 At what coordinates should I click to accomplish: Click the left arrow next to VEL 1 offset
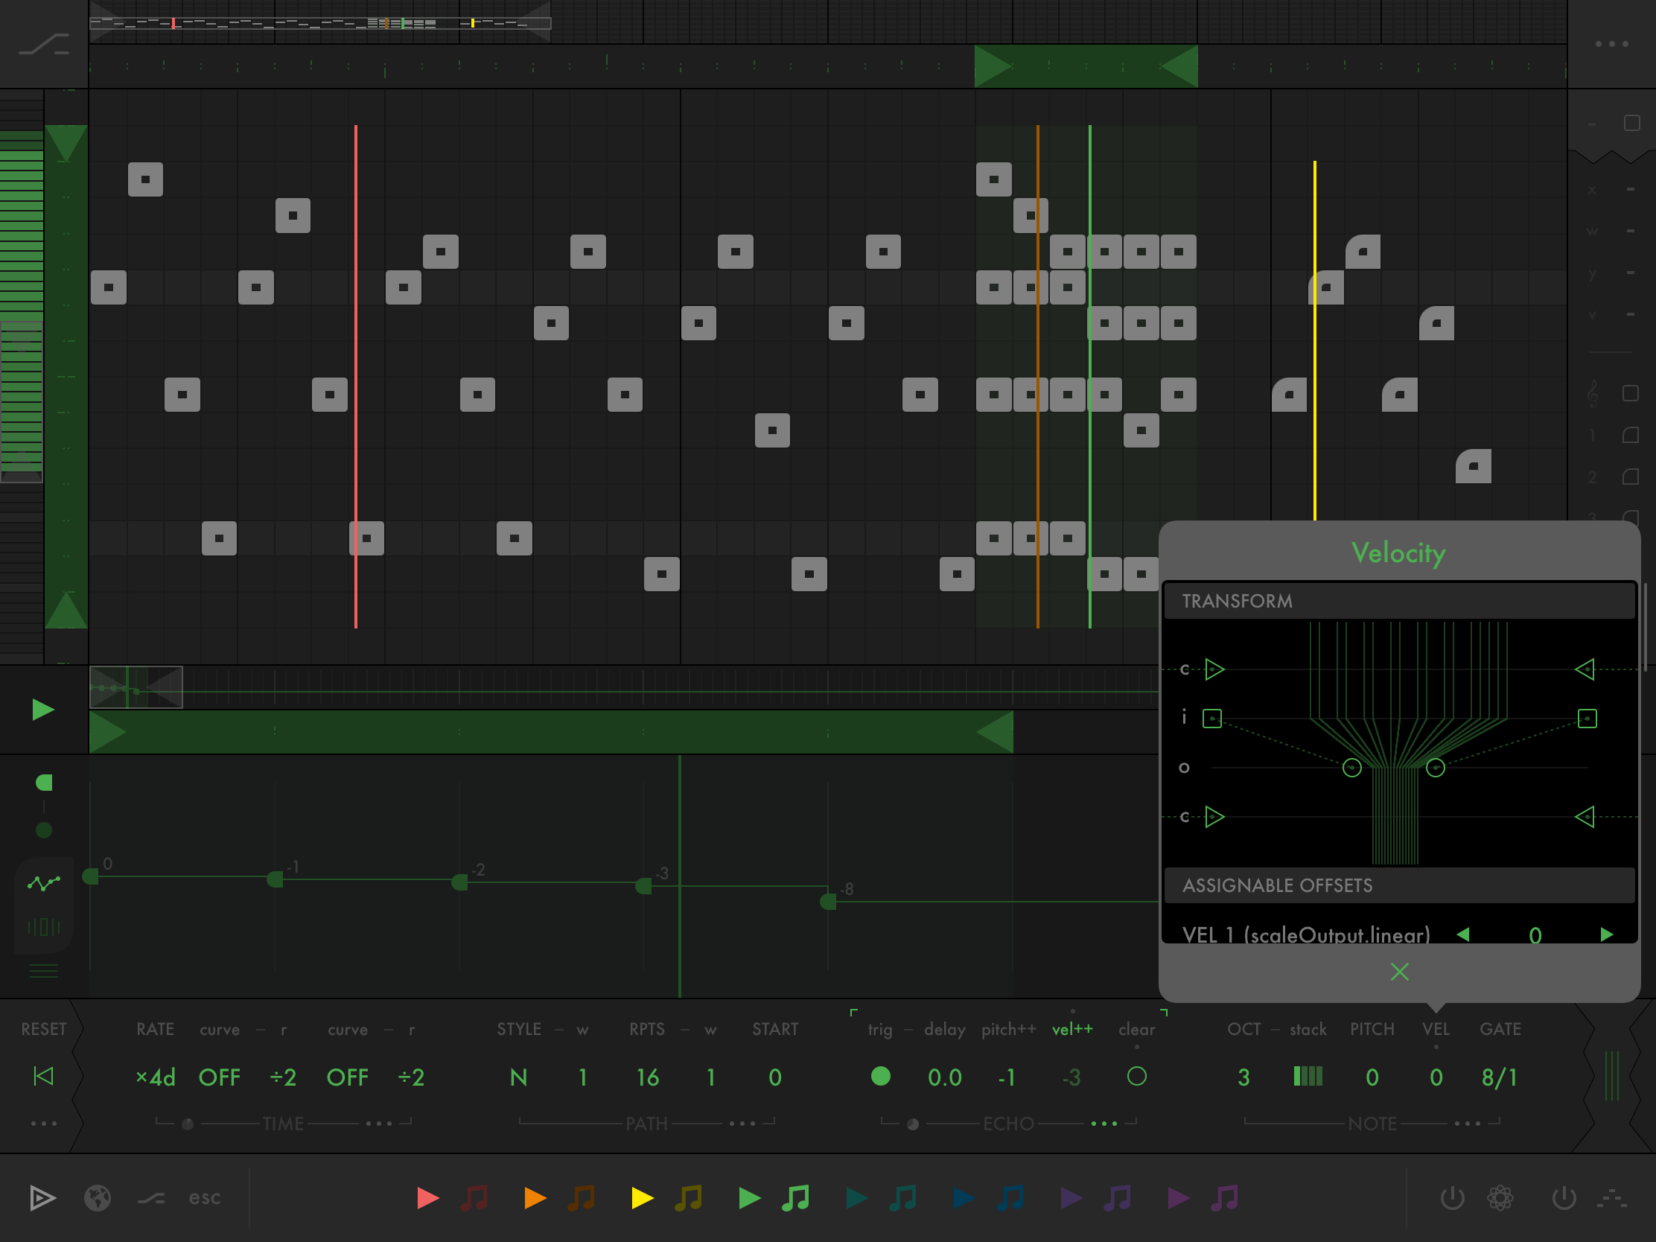tap(1463, 934)
